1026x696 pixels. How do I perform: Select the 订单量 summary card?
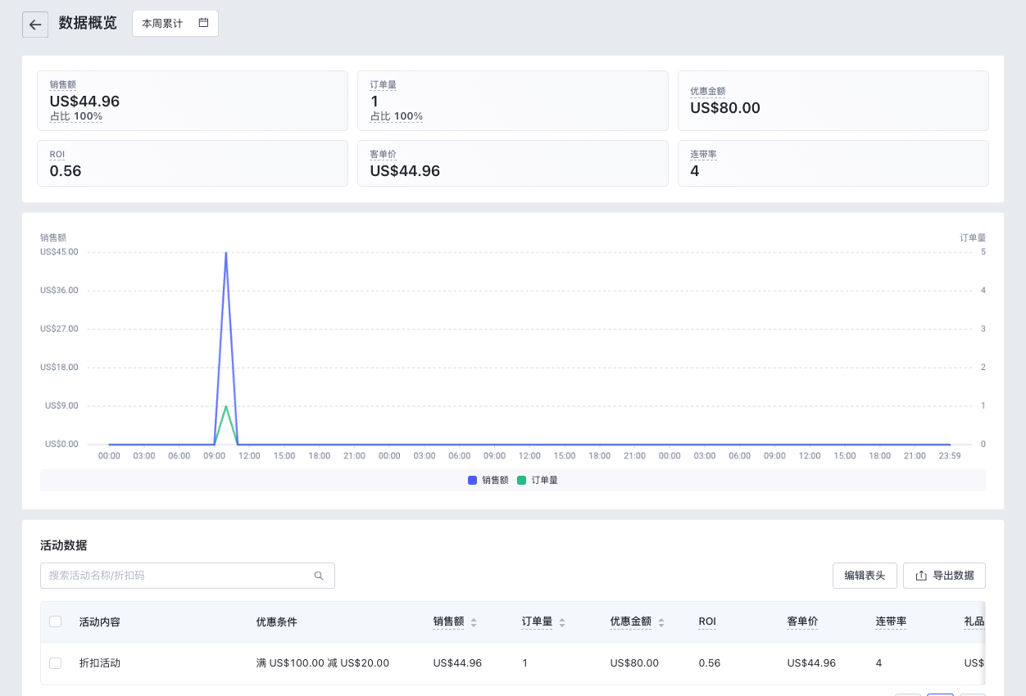[x=513, y=101]
